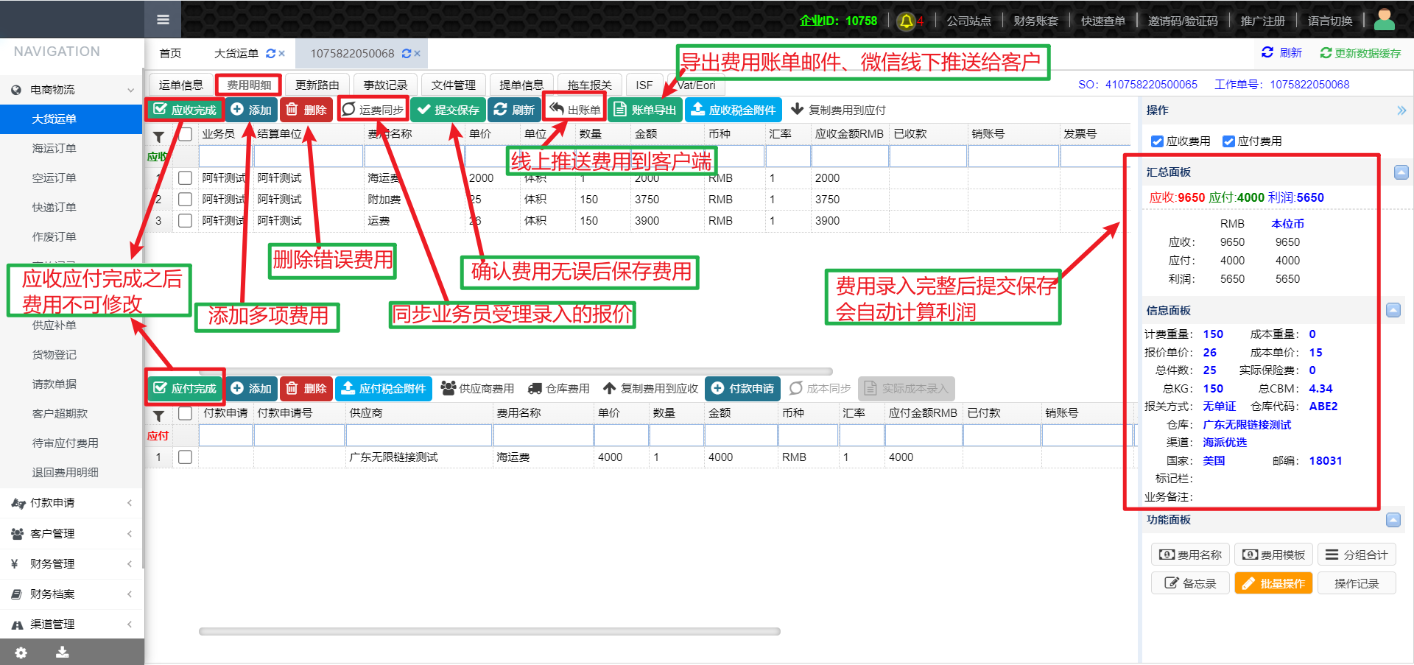Screen dimensions: 1414x665
Task: Click the 运费同步 sync button
Action: [x=373, y=110]
